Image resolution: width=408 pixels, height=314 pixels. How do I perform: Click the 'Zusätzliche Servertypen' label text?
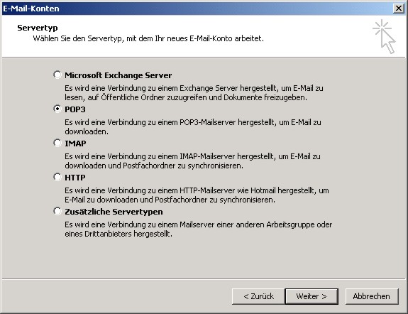[x=114, y=212]
